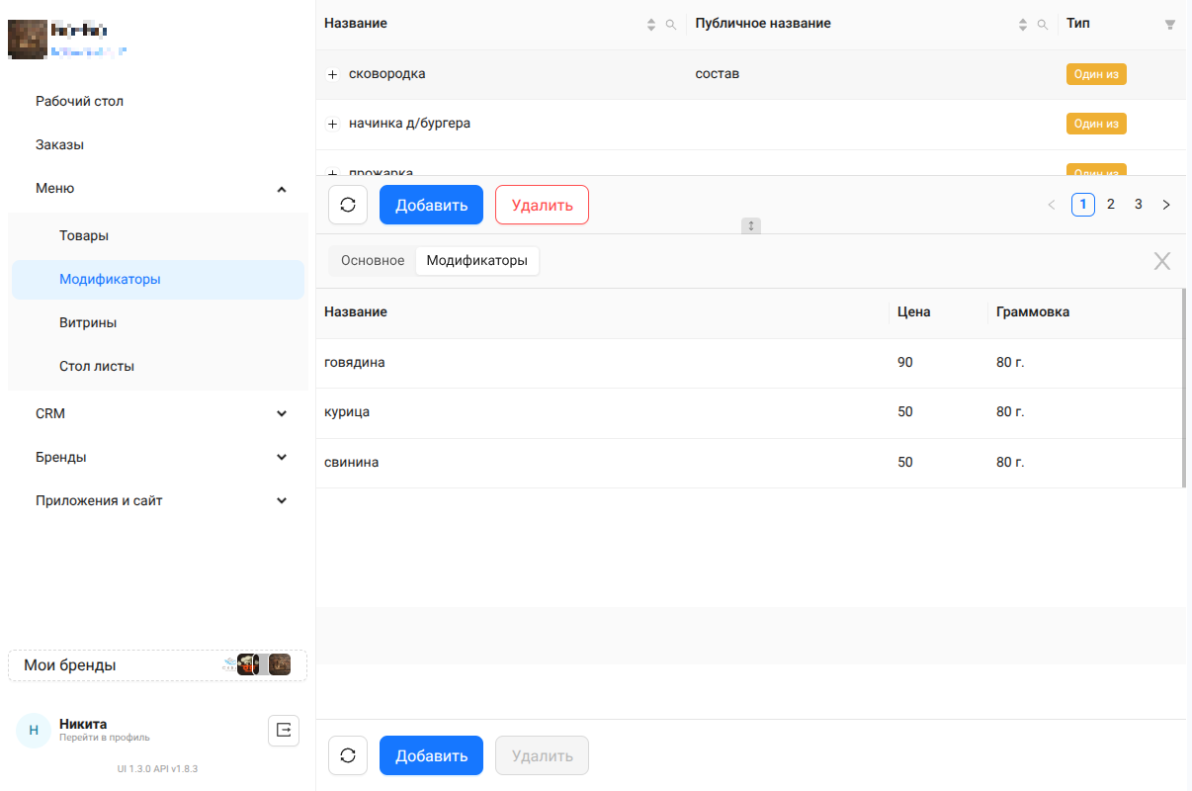The image size is (1192, 791).
Task: Click the search icon in Публичное название column
Action: click(x=1043, y=25)
